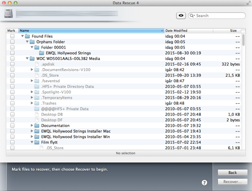Click the hard drive icon in header

[x=9, y=13]
